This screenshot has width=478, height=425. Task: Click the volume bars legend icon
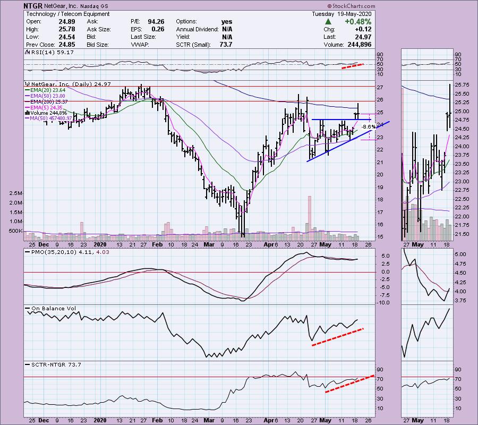28,113
